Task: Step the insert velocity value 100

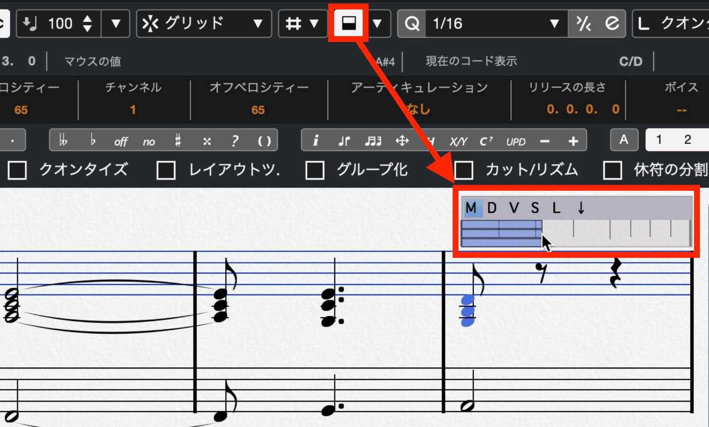Action: (87, 23)
